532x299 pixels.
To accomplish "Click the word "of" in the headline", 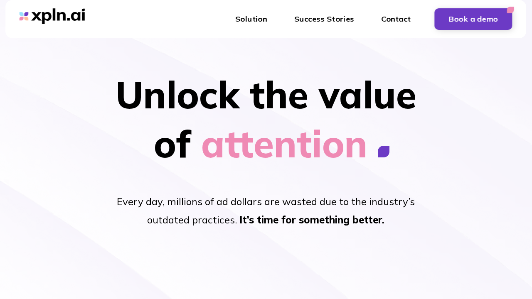I will point(172,145).
